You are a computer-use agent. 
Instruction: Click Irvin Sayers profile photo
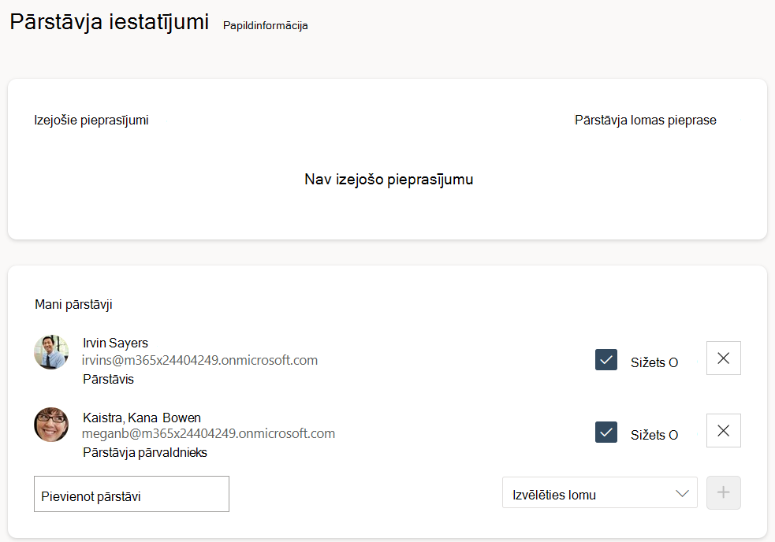(x=51, y=352)
